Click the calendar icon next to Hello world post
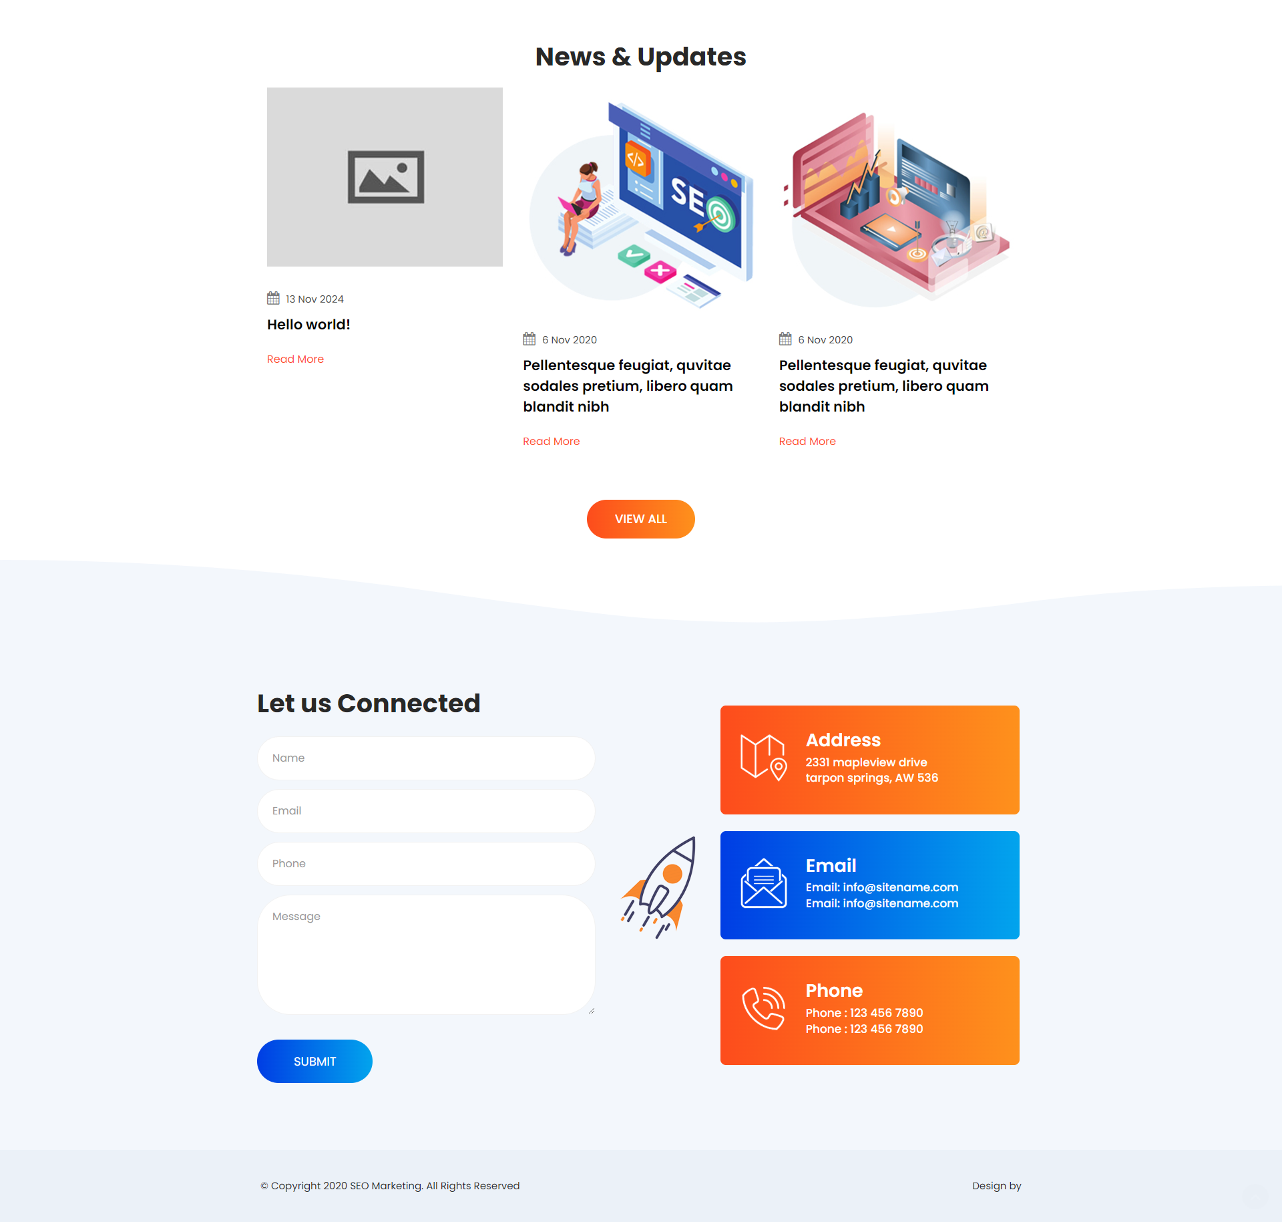 [x=274, y=298]
